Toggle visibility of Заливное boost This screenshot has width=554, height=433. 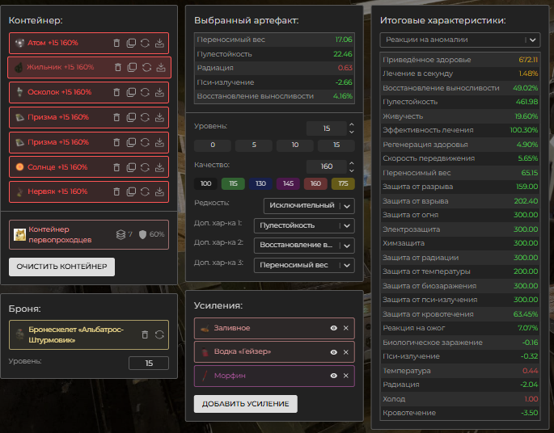pyautogui.click(x=333, y=328)
